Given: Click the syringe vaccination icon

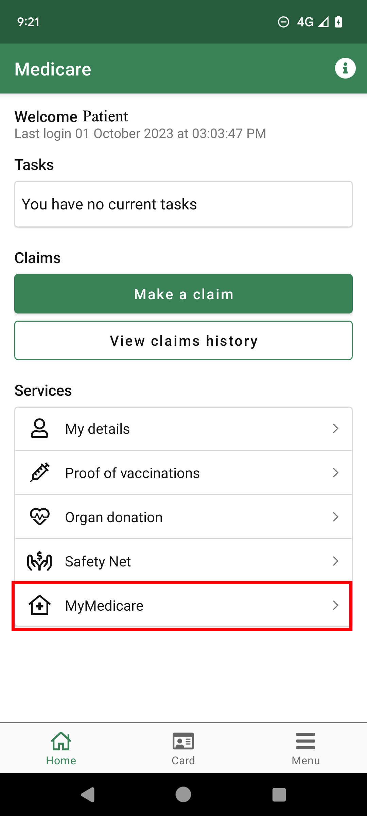Looking at the screenshot, I should pyautogui.click(x=40, y=472).
